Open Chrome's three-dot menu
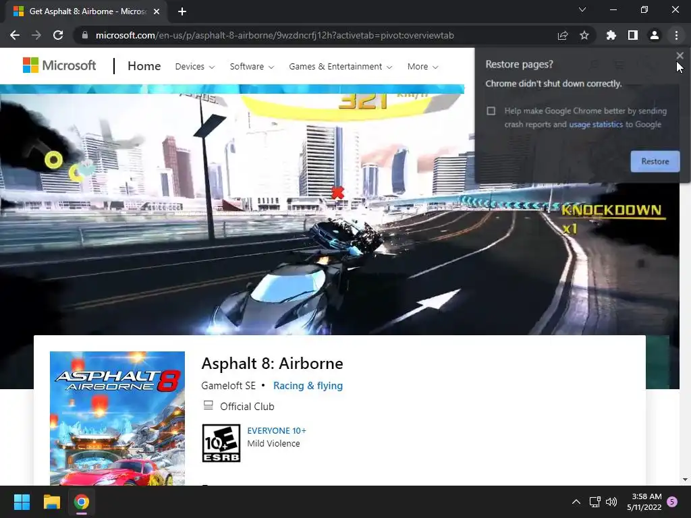 676,35
